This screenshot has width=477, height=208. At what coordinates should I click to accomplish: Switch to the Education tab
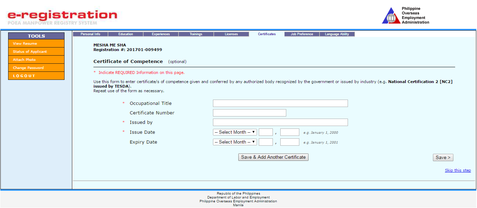coord(126,34)
